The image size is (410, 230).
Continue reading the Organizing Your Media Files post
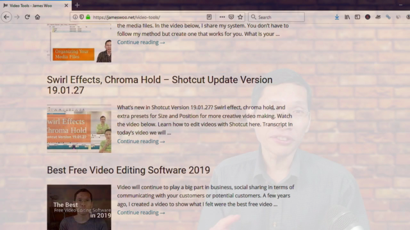pyautogui.click(x=141, y=42)
